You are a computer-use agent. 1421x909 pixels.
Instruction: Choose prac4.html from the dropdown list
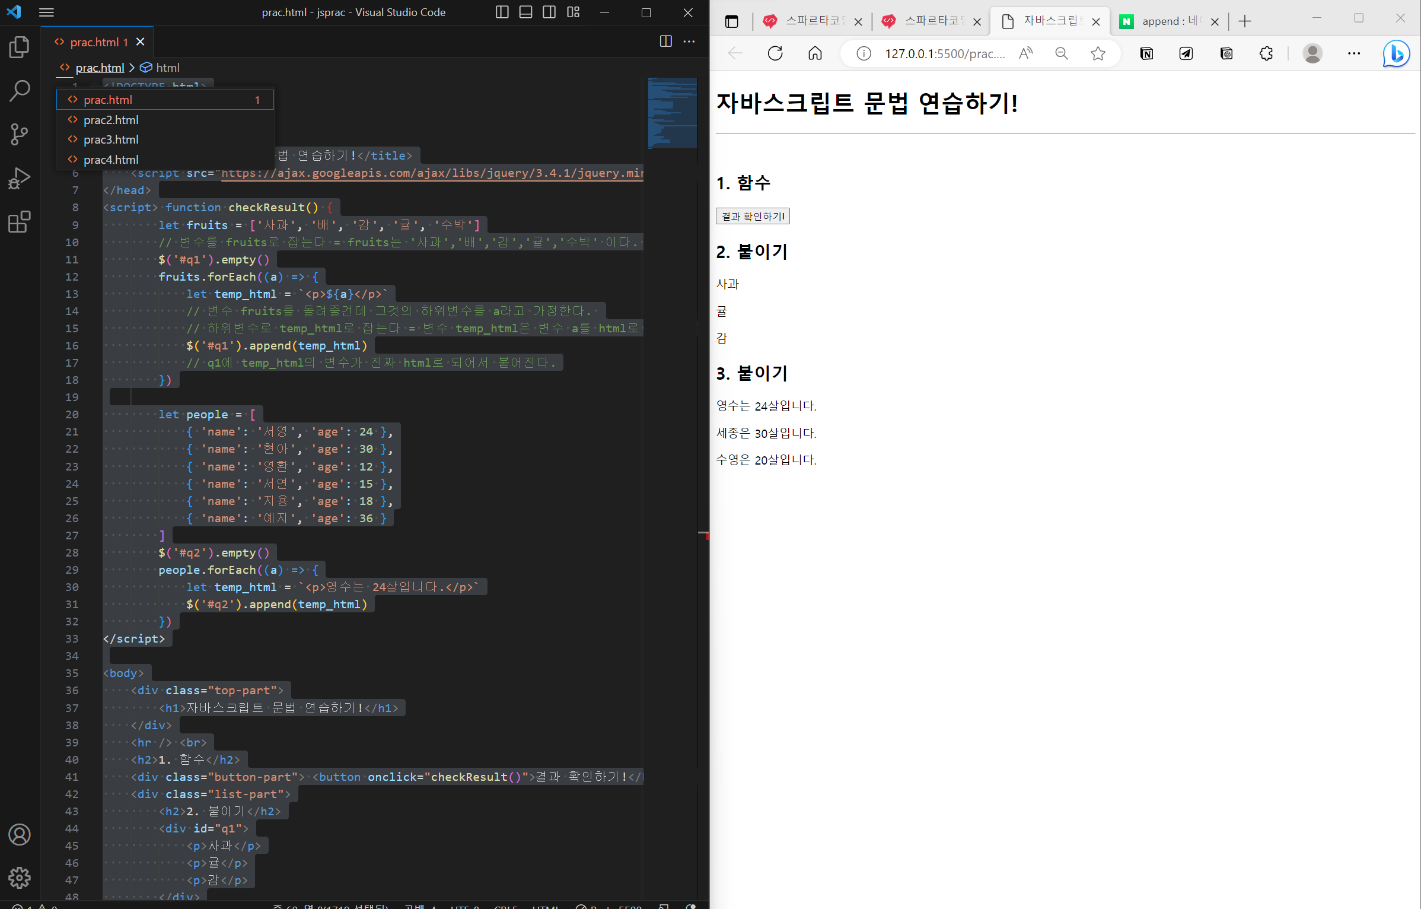(x=165, y=160)
